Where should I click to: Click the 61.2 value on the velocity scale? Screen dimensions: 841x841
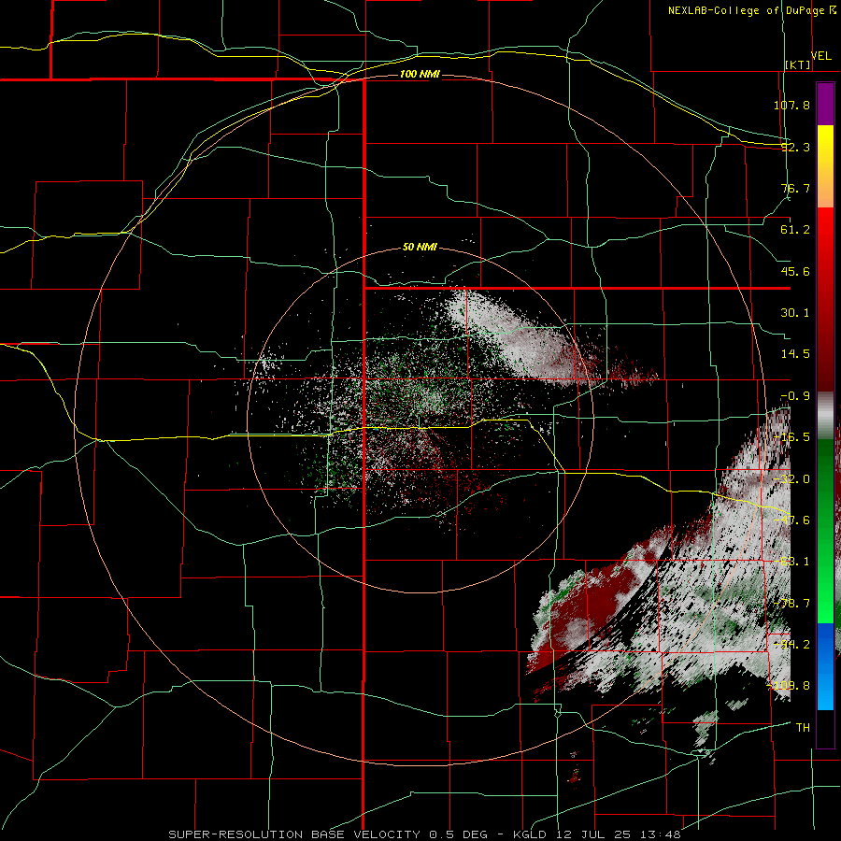click(795, 230)
